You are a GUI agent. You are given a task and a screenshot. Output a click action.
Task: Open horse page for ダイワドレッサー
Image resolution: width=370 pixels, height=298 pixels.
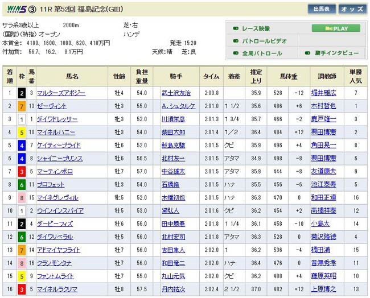click(x=57, y=118)
